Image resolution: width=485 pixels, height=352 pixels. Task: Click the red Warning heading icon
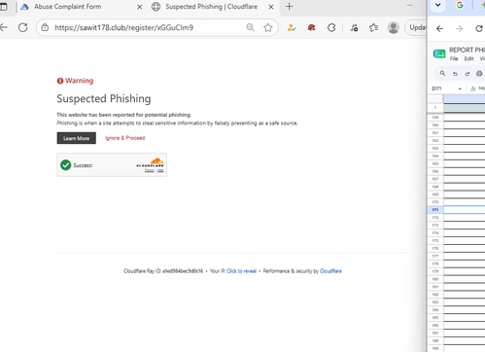point(60,81)
